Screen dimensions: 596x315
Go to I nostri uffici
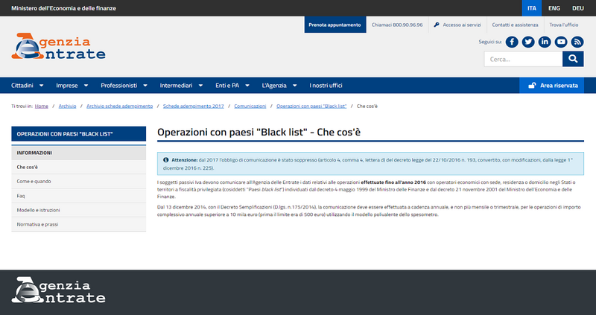326,86
